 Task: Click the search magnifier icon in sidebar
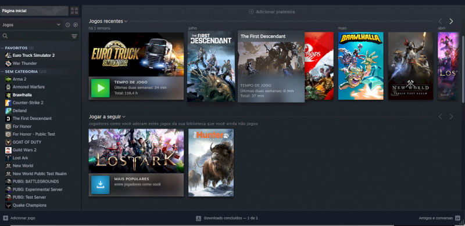(x=5, y=36)
